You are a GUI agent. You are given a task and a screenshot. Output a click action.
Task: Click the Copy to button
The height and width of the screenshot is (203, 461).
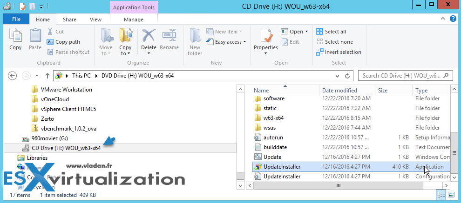126,42
